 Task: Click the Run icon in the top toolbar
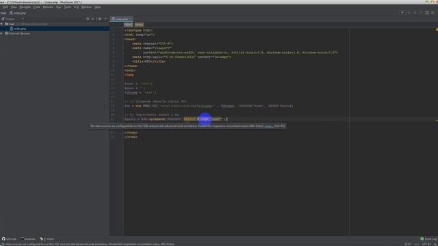click(x=409, y=12)
